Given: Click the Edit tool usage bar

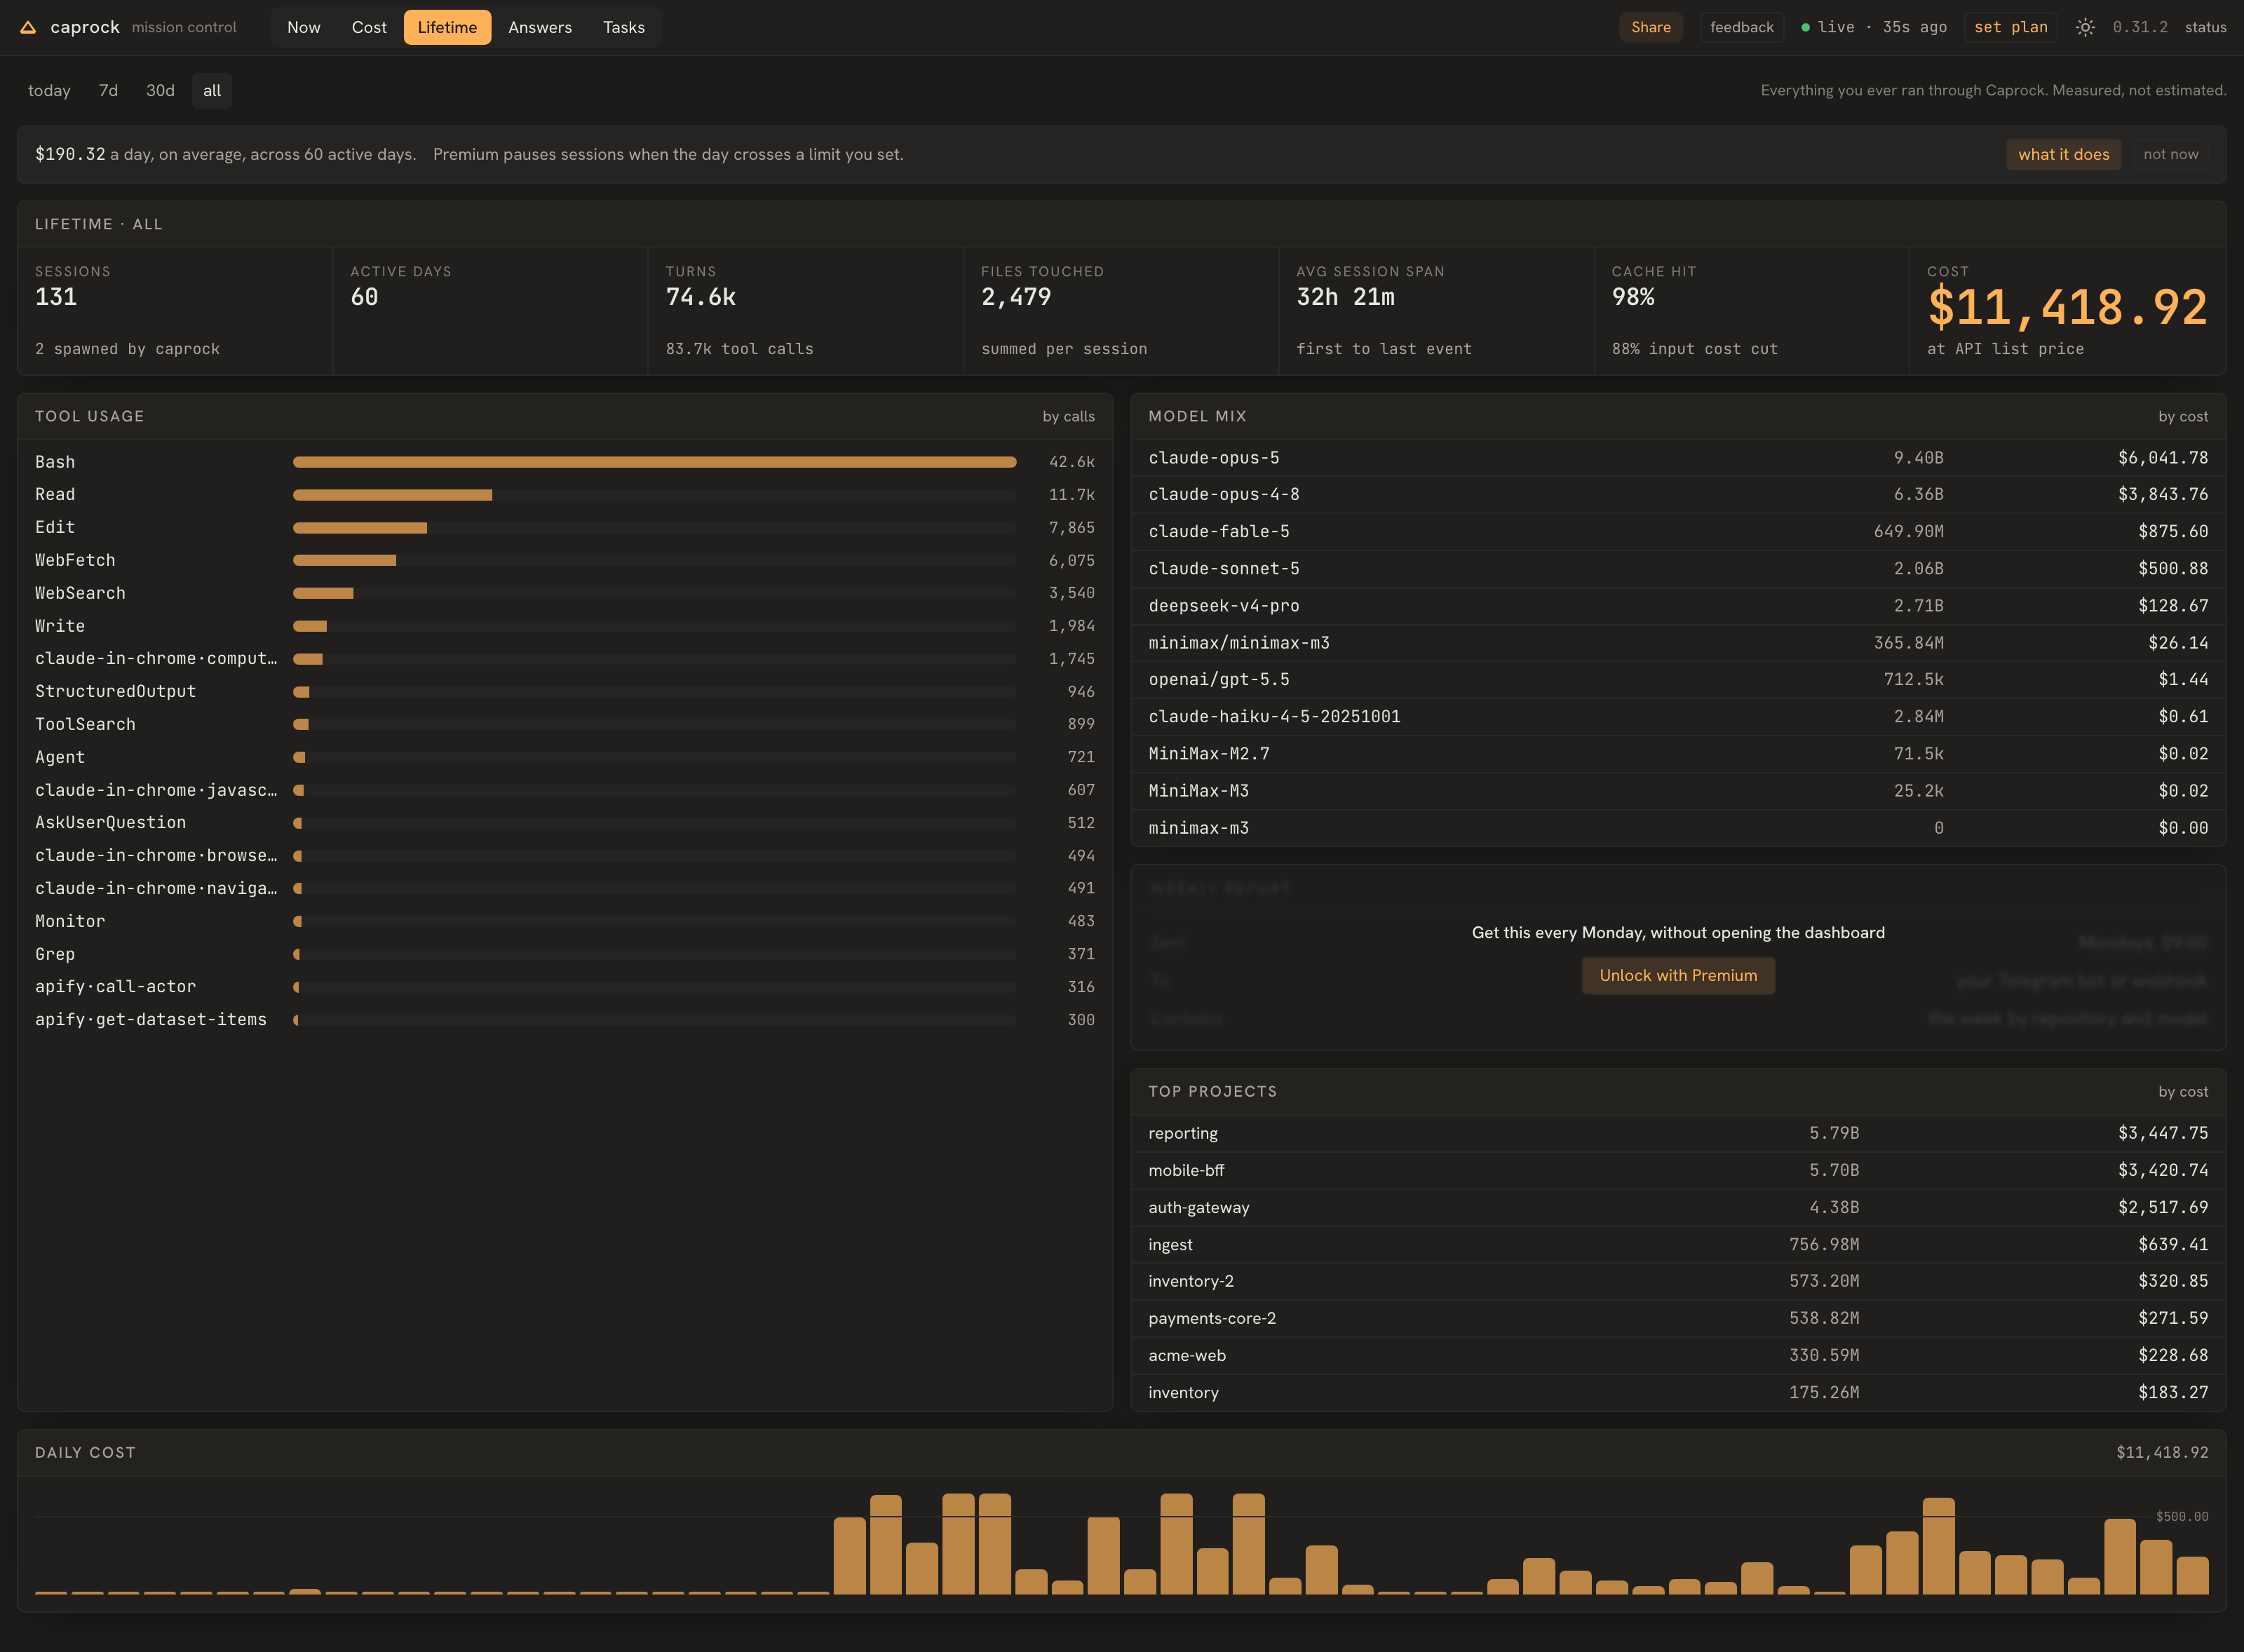Looking at the screenshot, I should (360, 528).
